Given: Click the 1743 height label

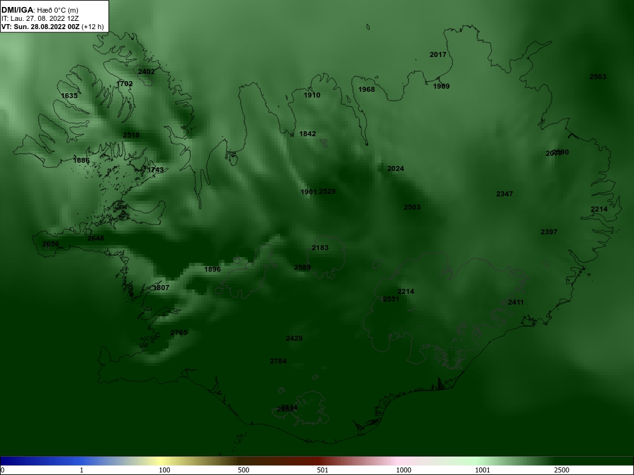Looking at the screenshot, I should click(x=155, y=170).
